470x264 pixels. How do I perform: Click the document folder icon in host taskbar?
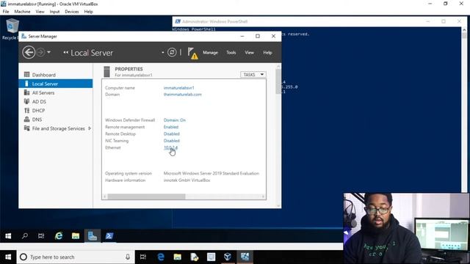[x=194, y=257]
